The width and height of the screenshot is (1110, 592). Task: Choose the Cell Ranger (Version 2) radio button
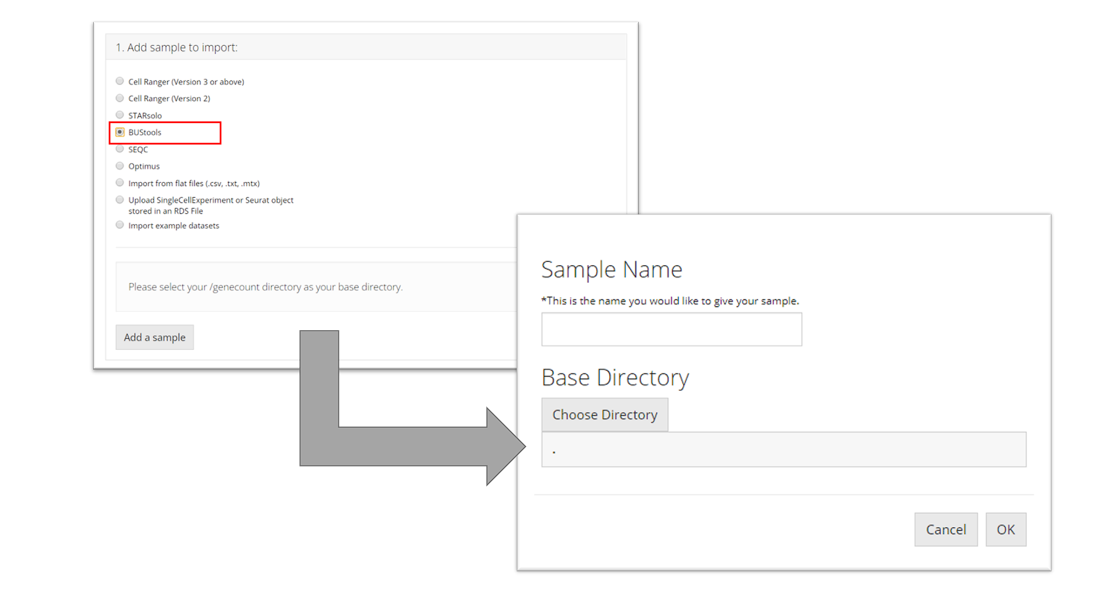pyautogui.click(x=120, y=98)
